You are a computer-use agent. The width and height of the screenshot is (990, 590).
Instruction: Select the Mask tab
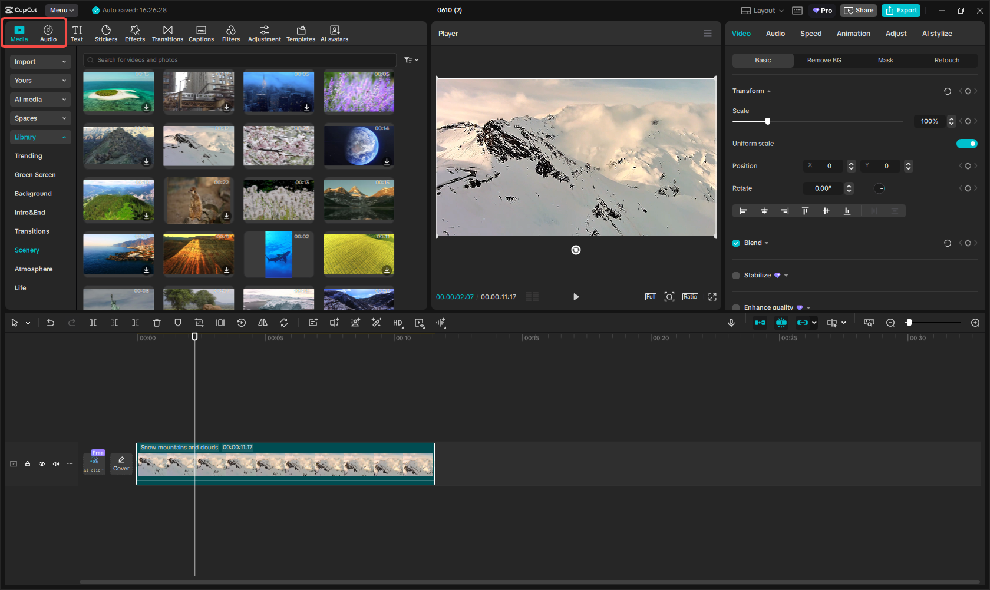click(885, 60)
